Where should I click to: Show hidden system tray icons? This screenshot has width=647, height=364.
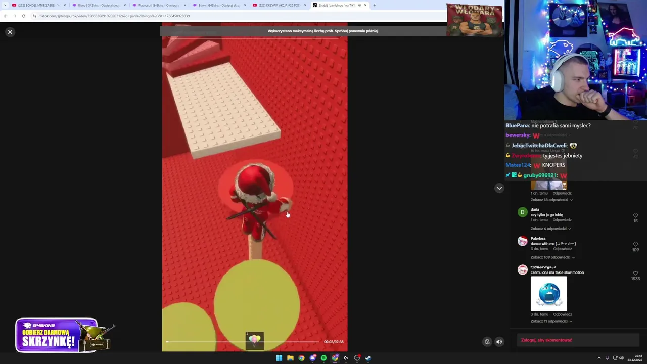point(599,358)
